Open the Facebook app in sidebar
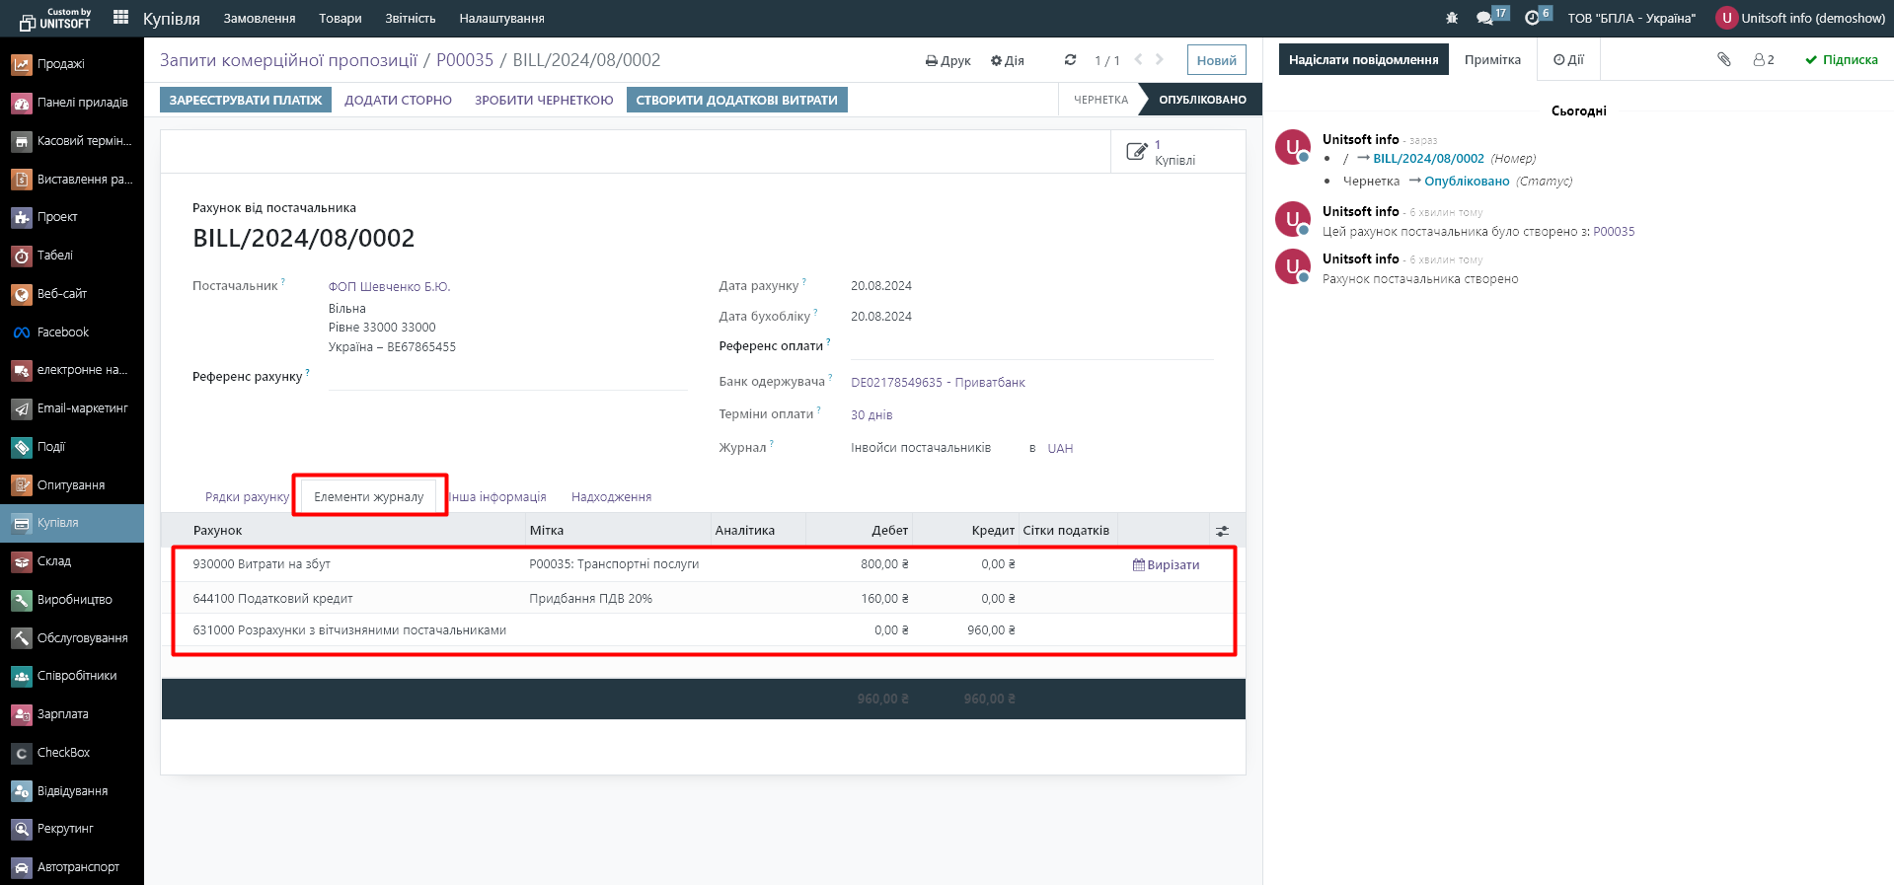 (x=62, y=332)
